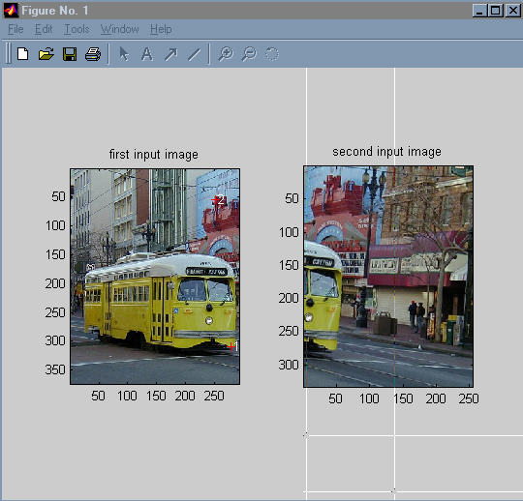Click the 'first input image' title
The height and width of the screenshot is (501, 523).
pos(154,155)
